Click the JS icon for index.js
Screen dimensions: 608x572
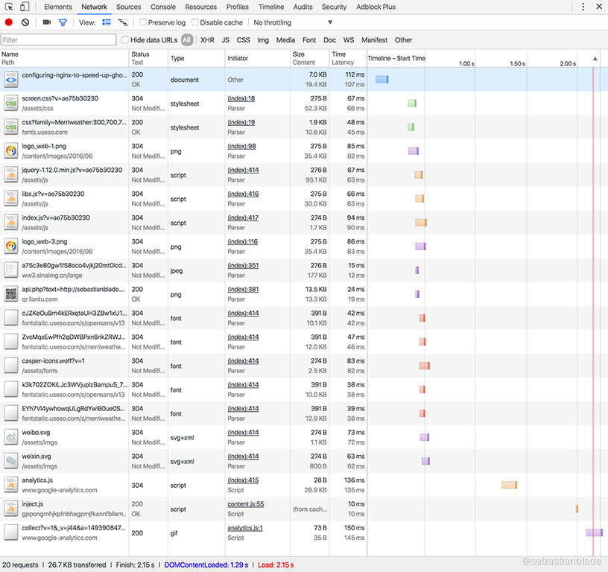[x=11, y=223]
